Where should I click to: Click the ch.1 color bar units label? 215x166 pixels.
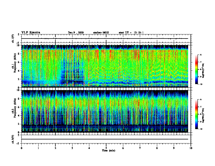point(203,71)
